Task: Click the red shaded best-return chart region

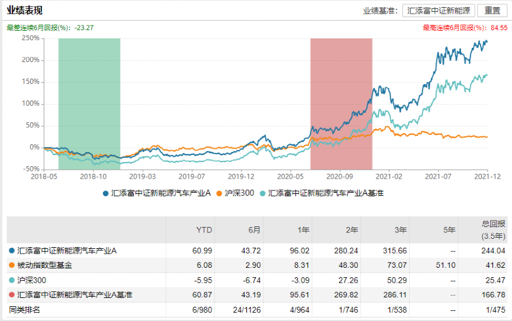Action: tap(341, 103)
